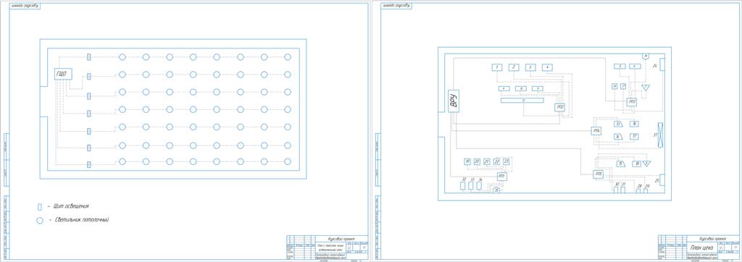Click the topmost lighting panel rectangle
This screenshot has width=742, height=262.
89,57
